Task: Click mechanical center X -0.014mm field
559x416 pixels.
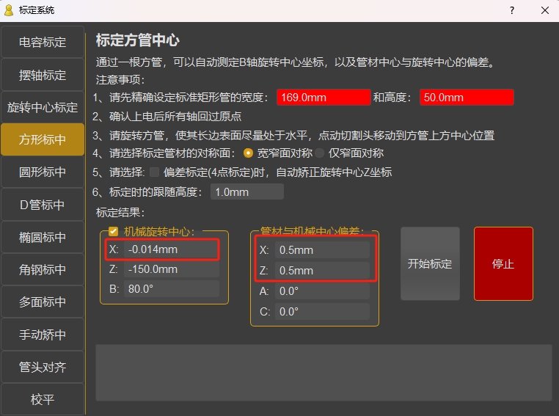Action: point(172,249)
